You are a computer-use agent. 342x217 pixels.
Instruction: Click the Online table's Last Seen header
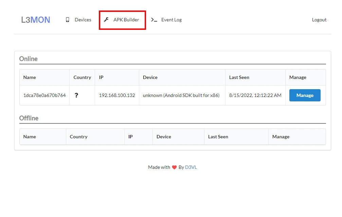tap(239, 77)
